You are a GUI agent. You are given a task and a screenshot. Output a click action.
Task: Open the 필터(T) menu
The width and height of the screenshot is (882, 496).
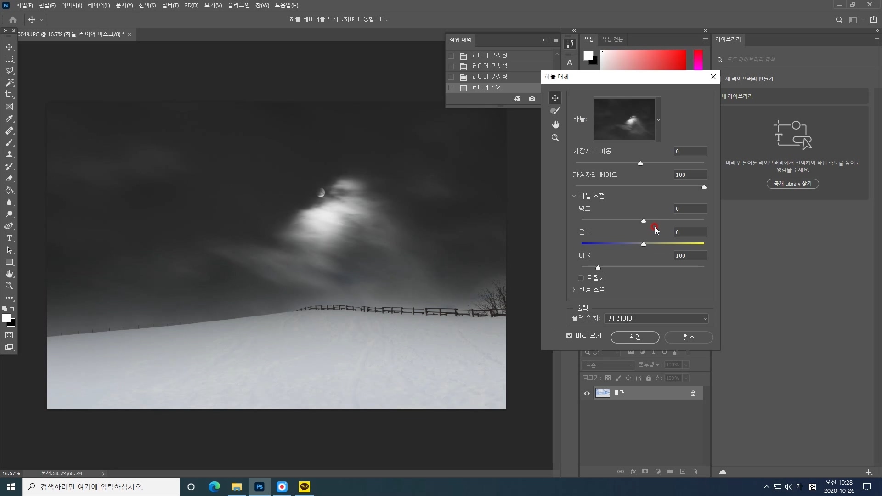point(170,6)
